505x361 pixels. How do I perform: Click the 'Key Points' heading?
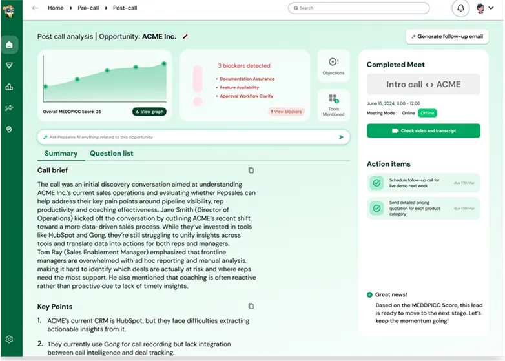55,307
